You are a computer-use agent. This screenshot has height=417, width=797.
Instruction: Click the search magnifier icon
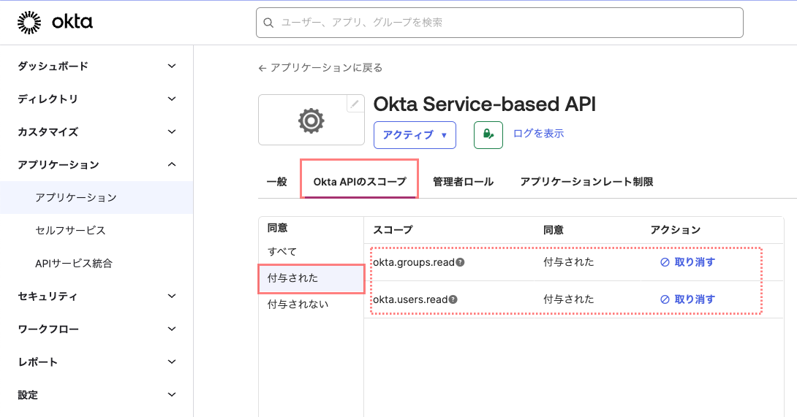[269, 23]
